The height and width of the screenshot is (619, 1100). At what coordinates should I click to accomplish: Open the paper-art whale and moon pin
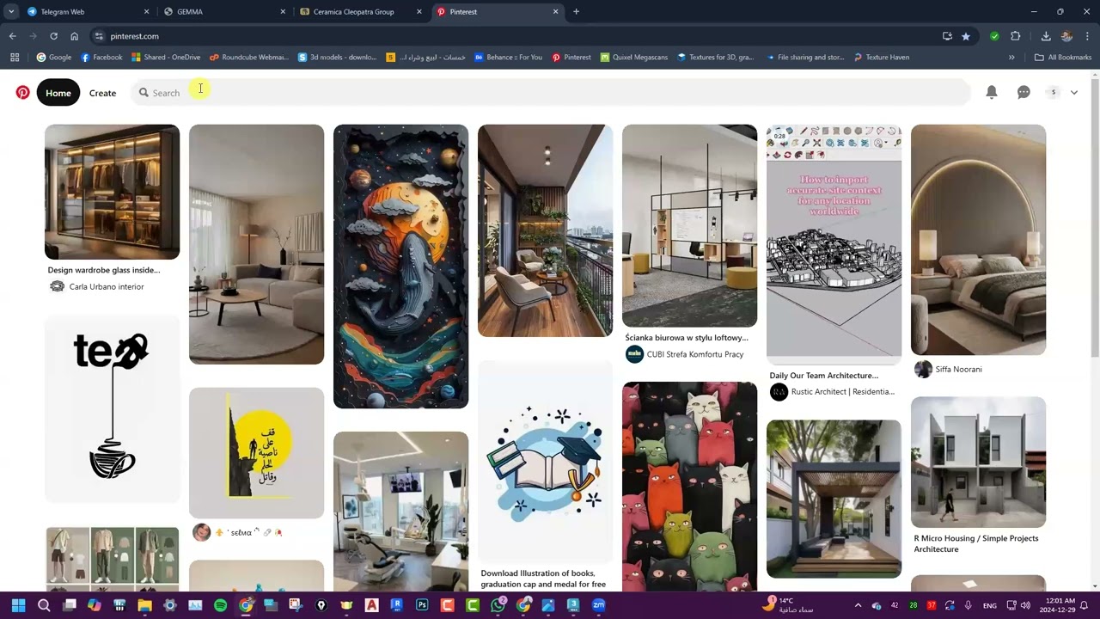pos(400,267)
